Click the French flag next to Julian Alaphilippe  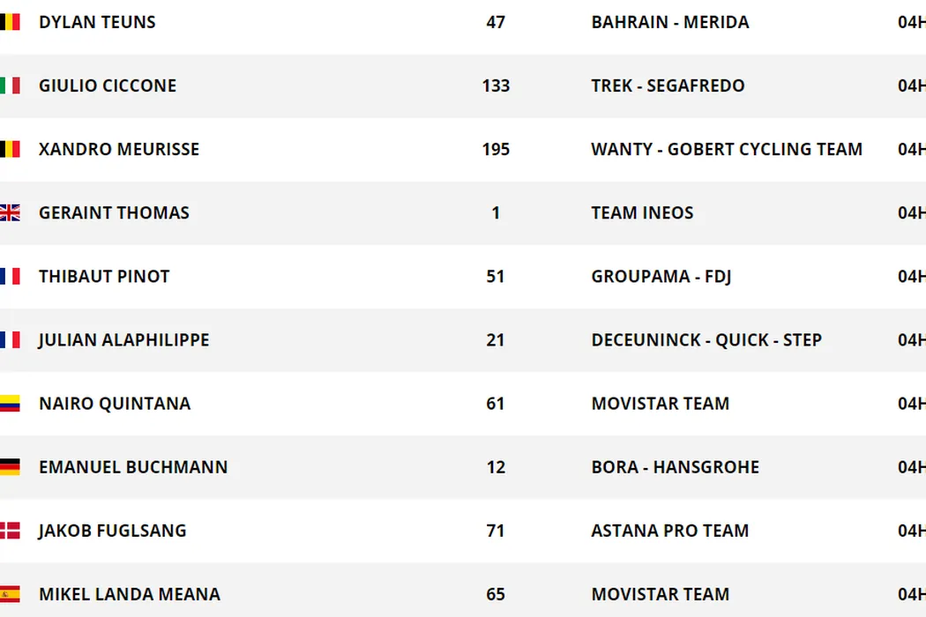[x=10, y=340]
